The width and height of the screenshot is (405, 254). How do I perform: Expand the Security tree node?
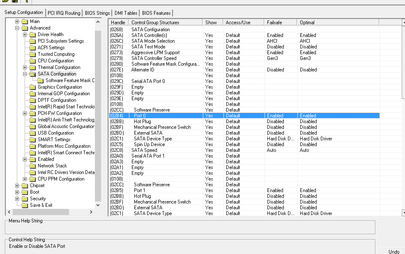pos(17,199)
